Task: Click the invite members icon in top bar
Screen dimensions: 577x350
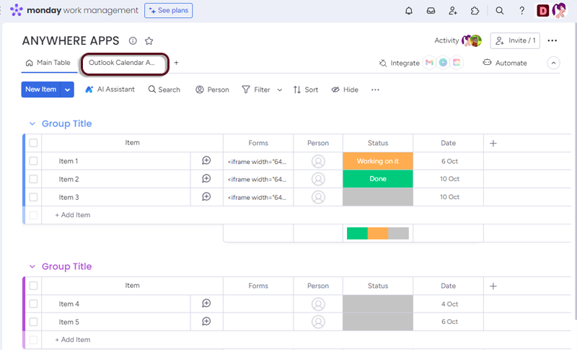Action: (x=452, y=11)
